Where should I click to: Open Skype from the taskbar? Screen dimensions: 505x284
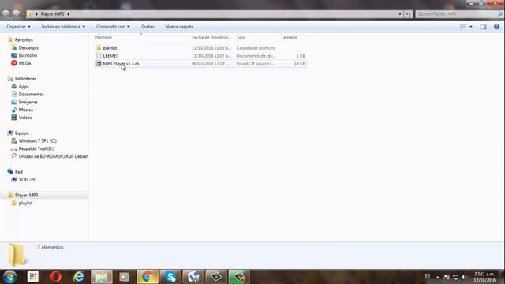(170, 277)
